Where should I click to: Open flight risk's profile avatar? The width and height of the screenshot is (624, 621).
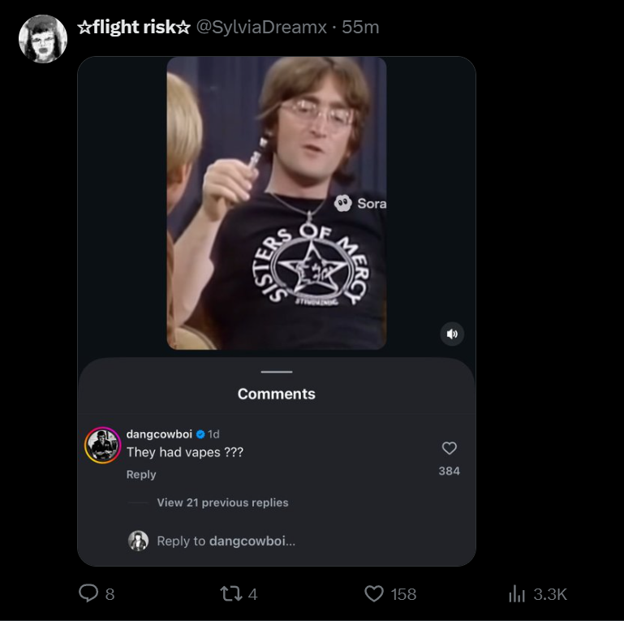pos(43,39)
